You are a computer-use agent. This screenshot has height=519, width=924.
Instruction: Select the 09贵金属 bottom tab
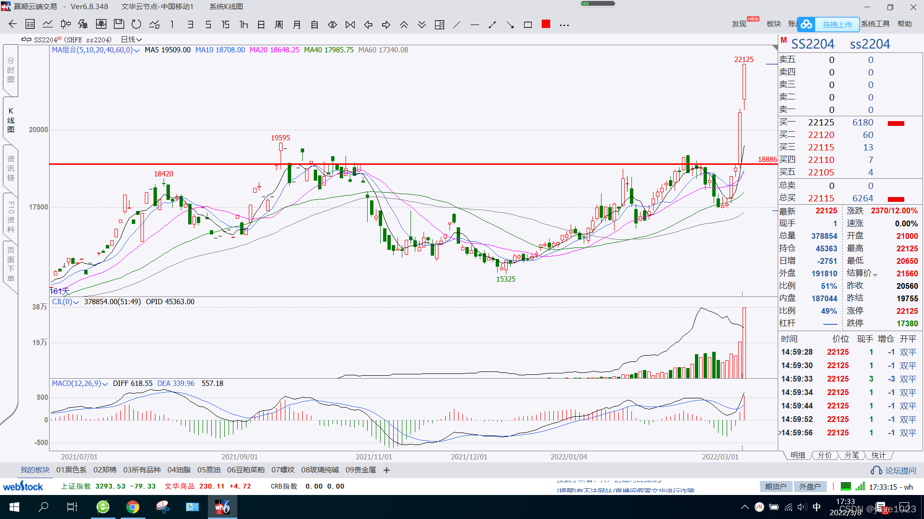[360, 470]
